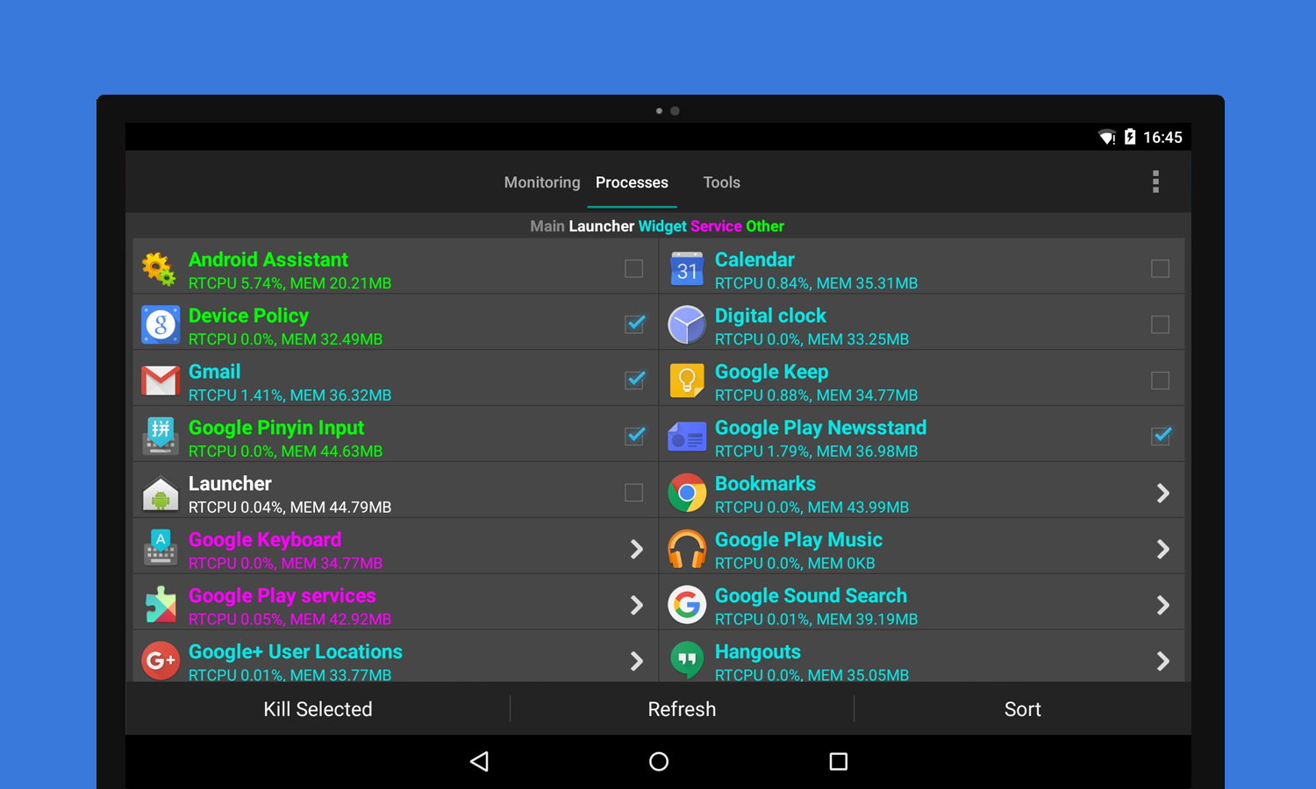Tap the Android home circle button
The width and height of the screenshot is (1316, 789).
point(659,761)
